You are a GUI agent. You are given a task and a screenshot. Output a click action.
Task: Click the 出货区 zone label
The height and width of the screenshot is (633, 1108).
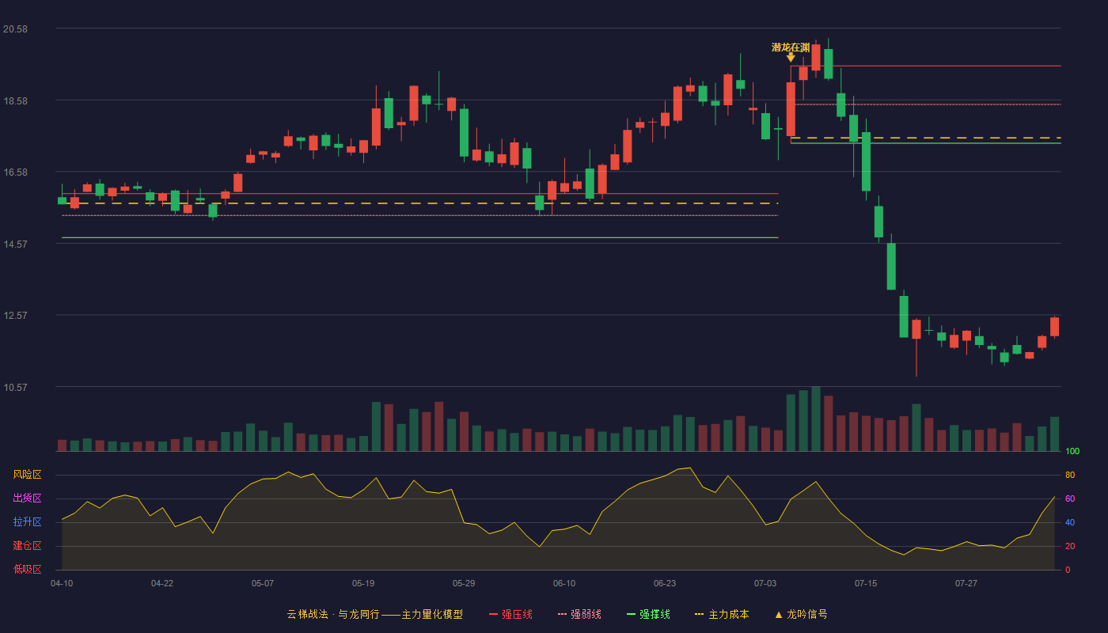[27, 498]
